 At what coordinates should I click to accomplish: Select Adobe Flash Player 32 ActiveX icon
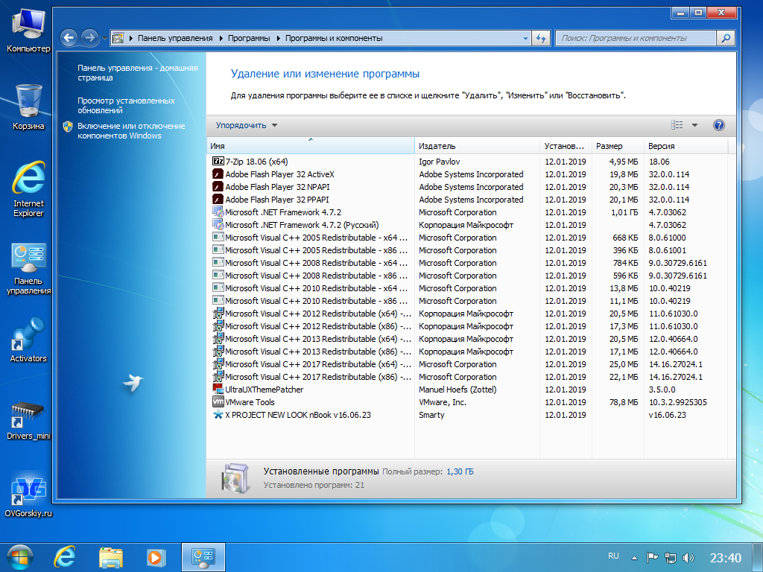pyautogui.click(x=218, y=174)
